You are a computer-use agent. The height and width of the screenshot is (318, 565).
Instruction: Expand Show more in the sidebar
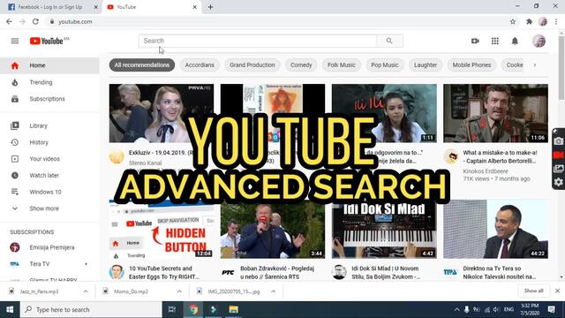(x=49, y=208)
